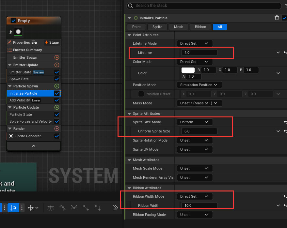This screenshot has width=287, height=228.
Task: Select the Add Velocity module
Action: coord(20,100)
